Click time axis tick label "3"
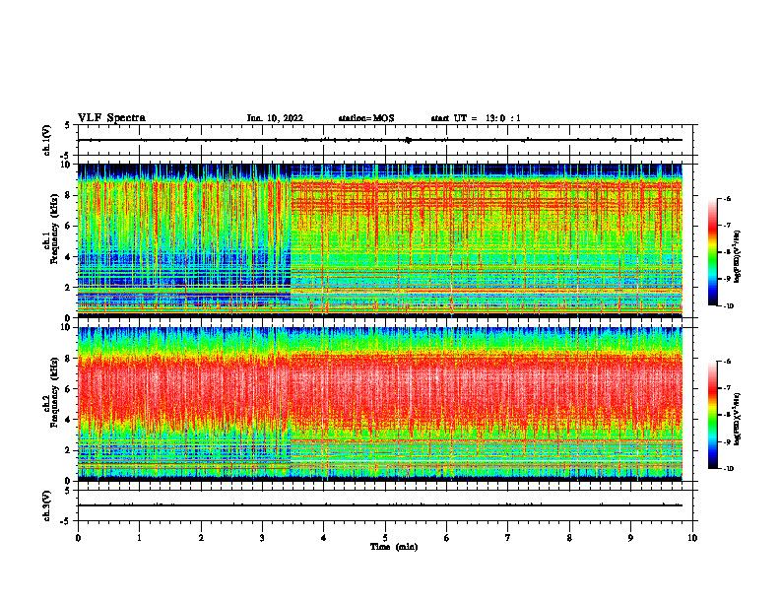The height and width of the screenshot is (603, 780). [262, 538]
